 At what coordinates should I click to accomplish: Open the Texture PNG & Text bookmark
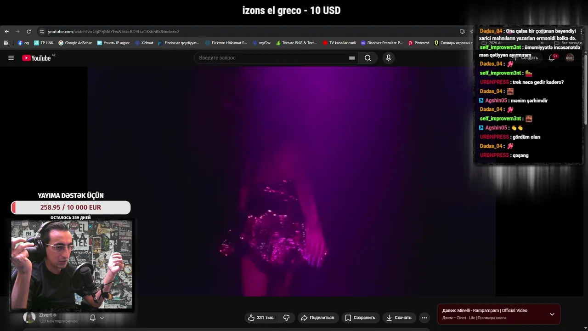click(296, 43)
